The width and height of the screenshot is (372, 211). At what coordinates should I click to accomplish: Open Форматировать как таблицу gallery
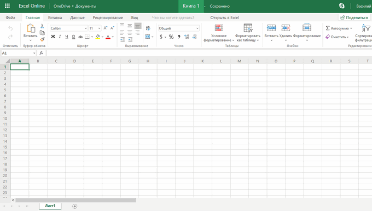pos(248,33)
